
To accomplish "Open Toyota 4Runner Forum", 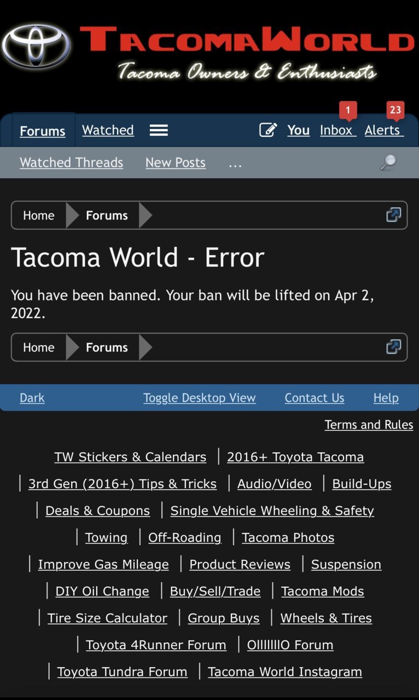I will pyautogui.click(x=156, y=645).
